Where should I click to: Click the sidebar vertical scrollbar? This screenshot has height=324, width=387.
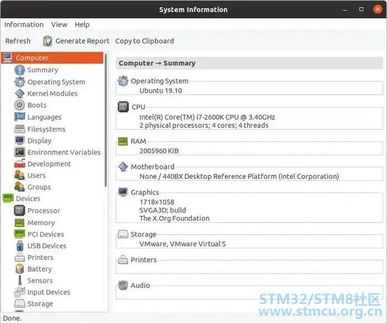click(106, 120)
